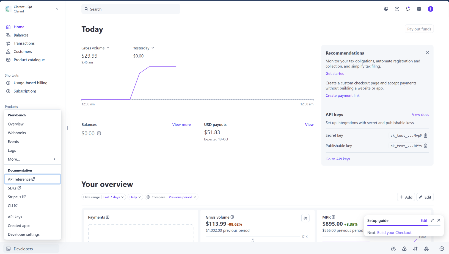Go to Home in the sidebar
This screenshot has height=254, width=449.
coord(19,27)
